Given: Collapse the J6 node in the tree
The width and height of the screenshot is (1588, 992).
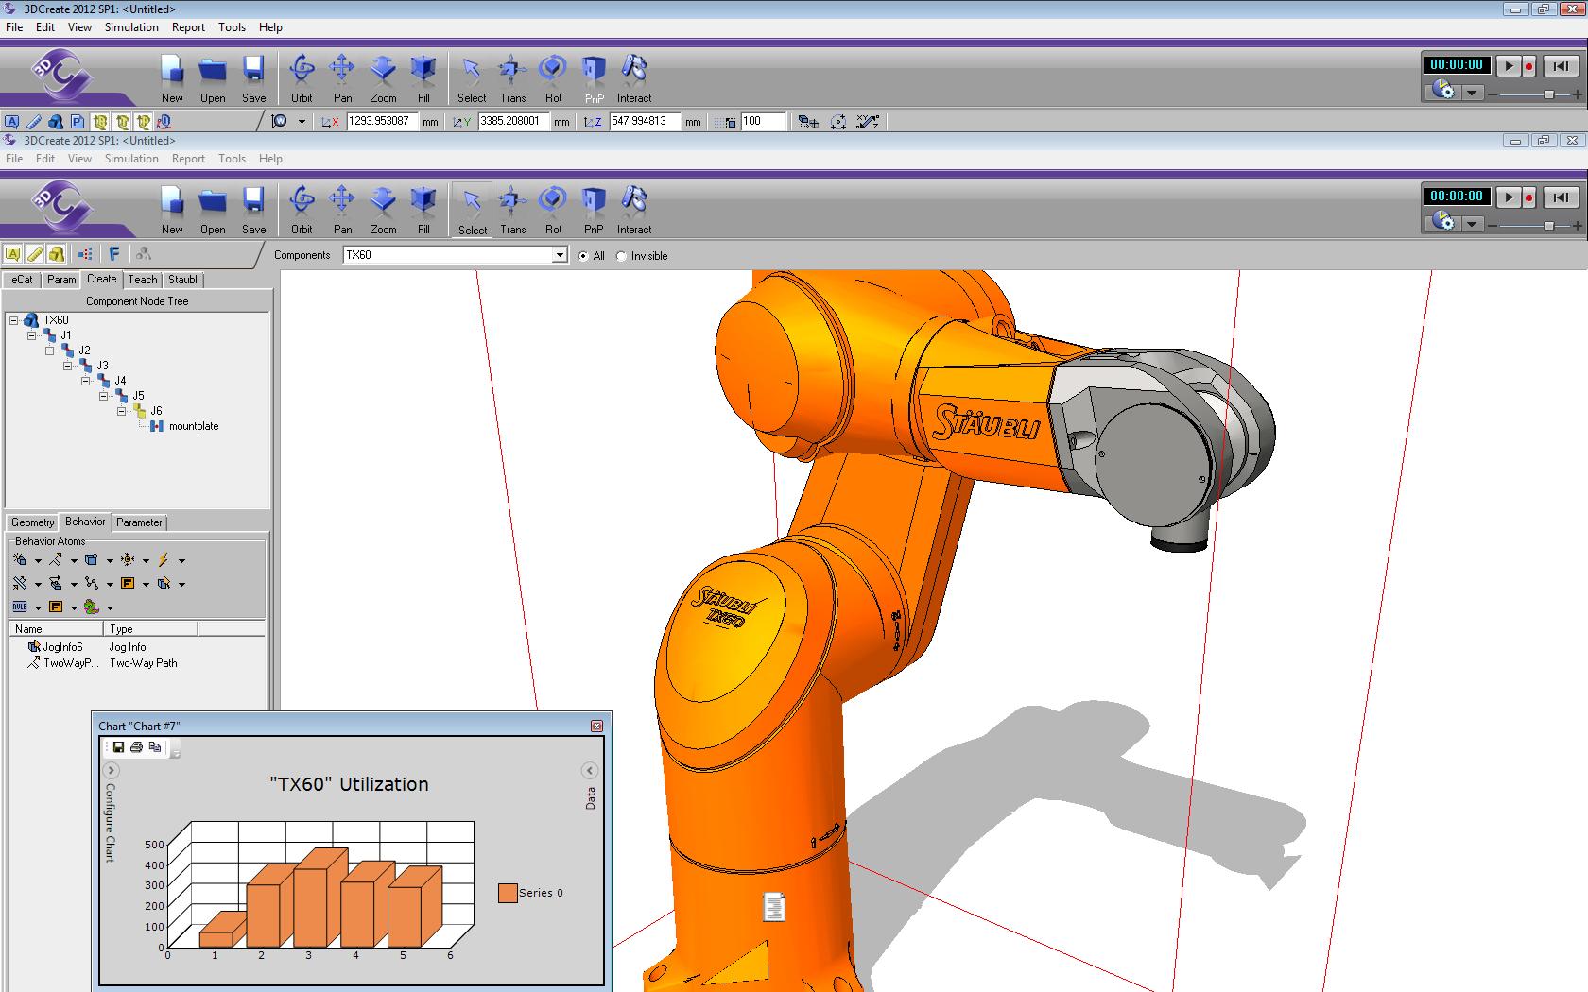Looking at the screenshot, I should [122, 411].
